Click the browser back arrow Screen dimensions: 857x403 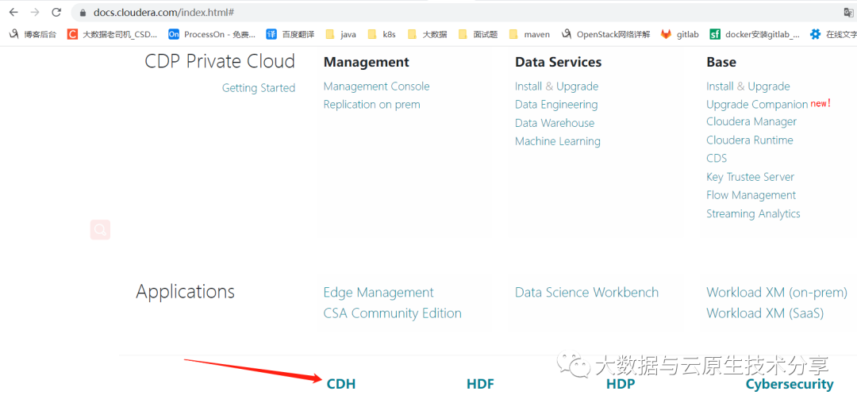coord(13,13)
